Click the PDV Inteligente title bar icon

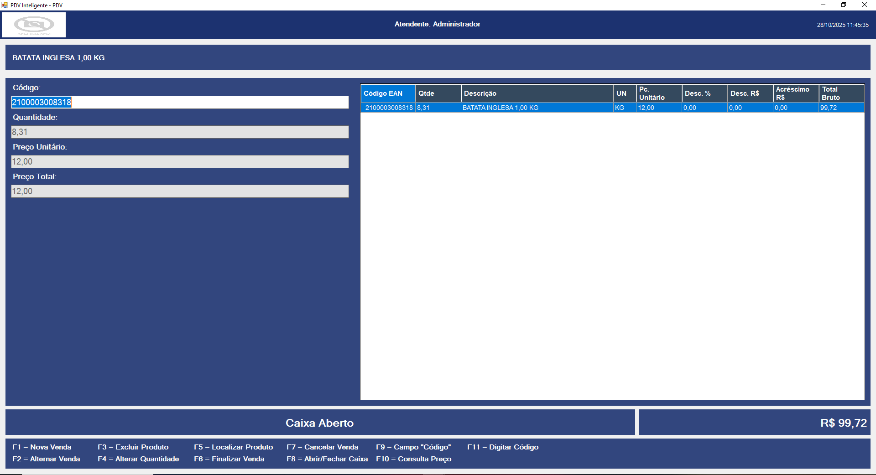pos(5,5)
